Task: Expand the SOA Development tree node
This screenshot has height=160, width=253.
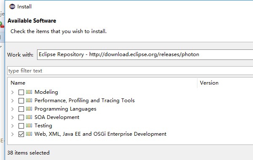Action: tap(13, 117)
